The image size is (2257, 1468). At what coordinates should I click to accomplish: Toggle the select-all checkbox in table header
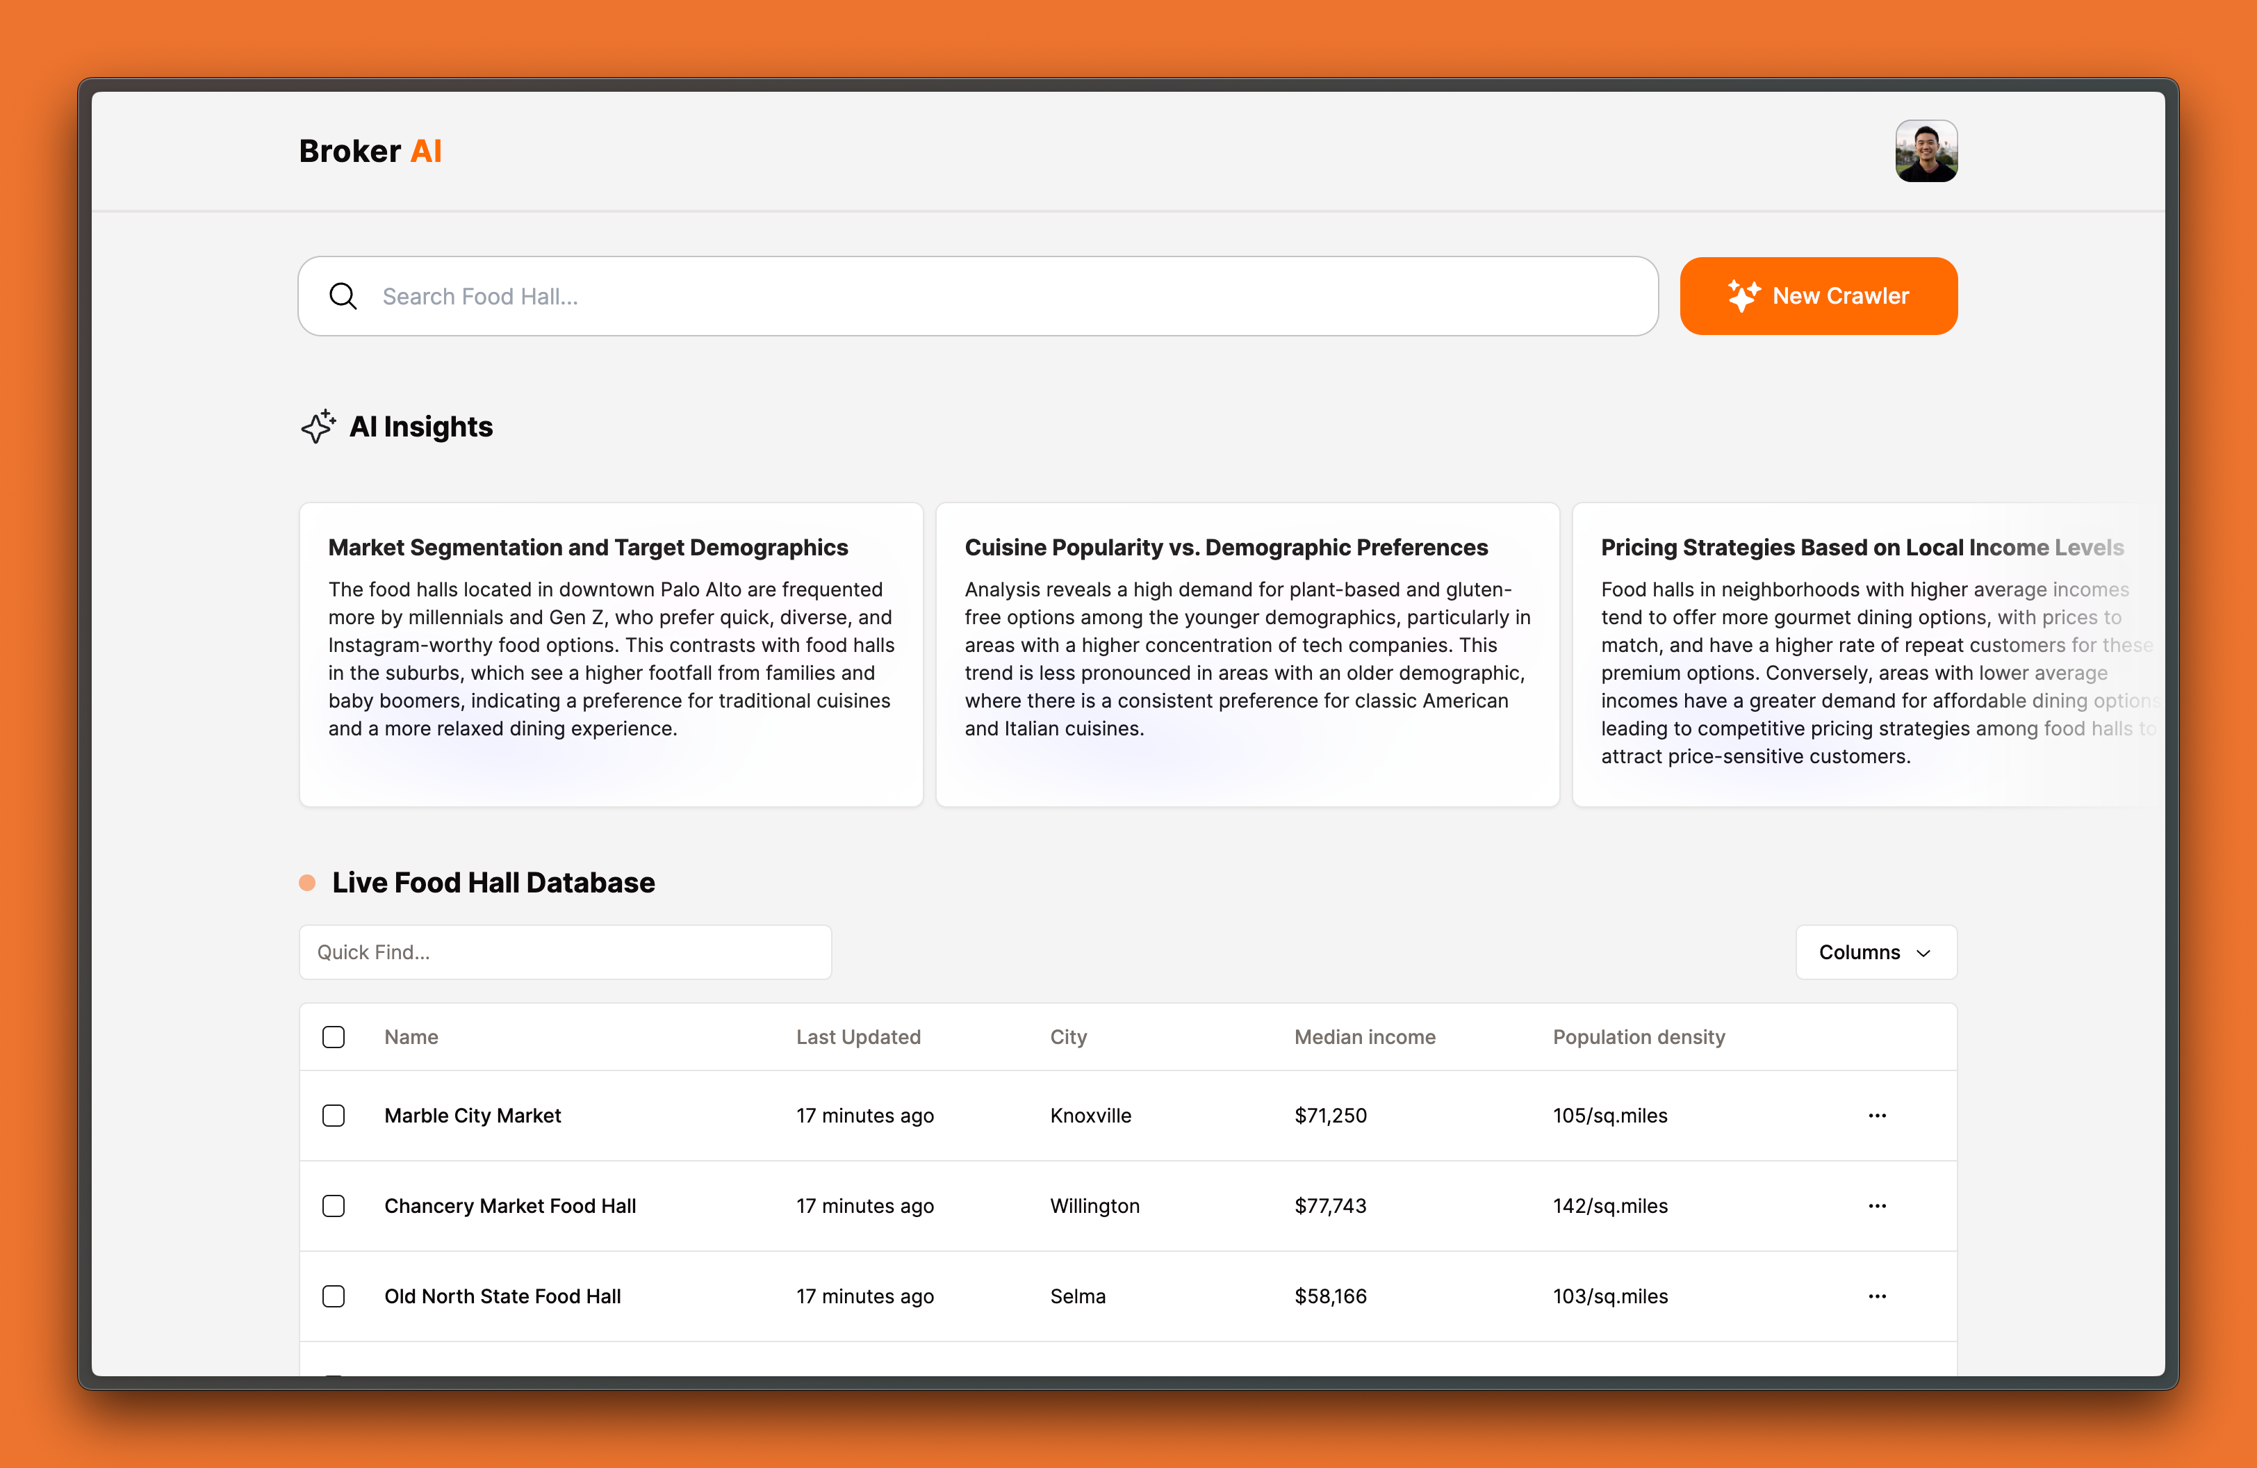pos(334,1038)
